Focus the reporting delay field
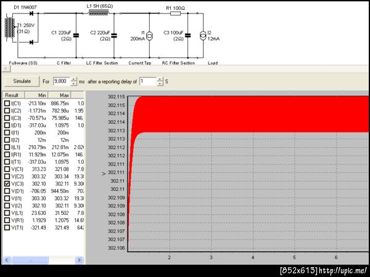This screenshot has height=277, width=370. pyautogui.click(x=148, y=81)
